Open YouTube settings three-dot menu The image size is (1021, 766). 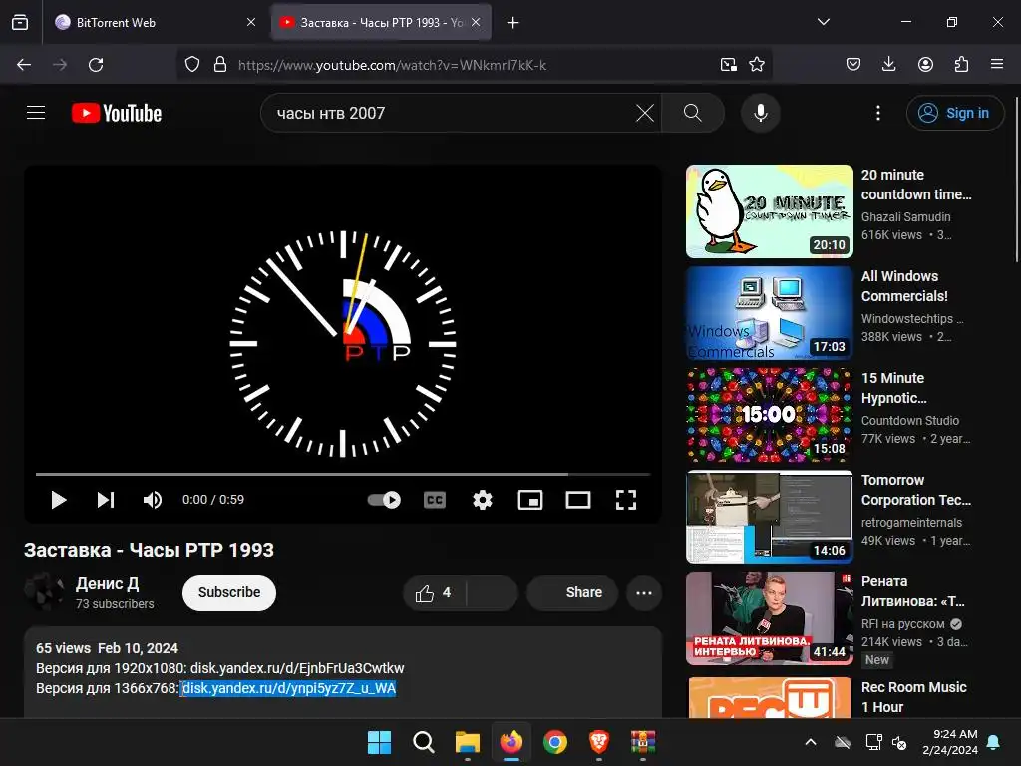(x=877, y=113)
